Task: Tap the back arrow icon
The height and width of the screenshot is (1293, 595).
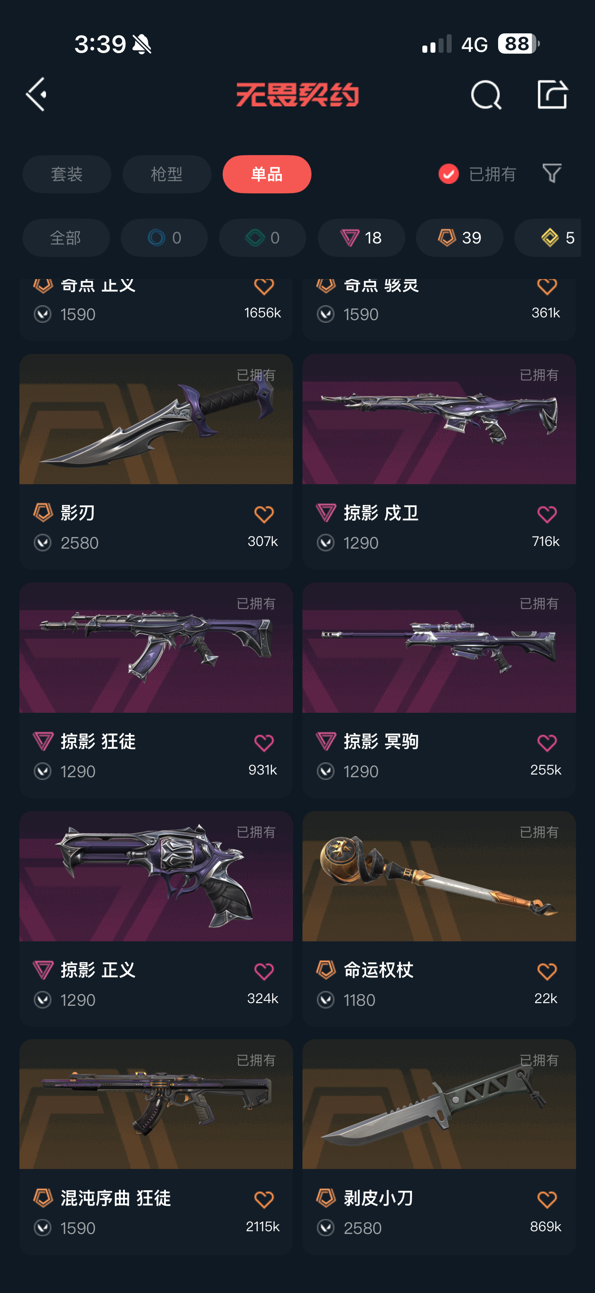Action: 36,94
